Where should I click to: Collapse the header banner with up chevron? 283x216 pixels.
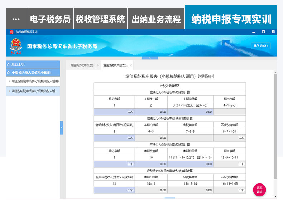tap(150, 58)
